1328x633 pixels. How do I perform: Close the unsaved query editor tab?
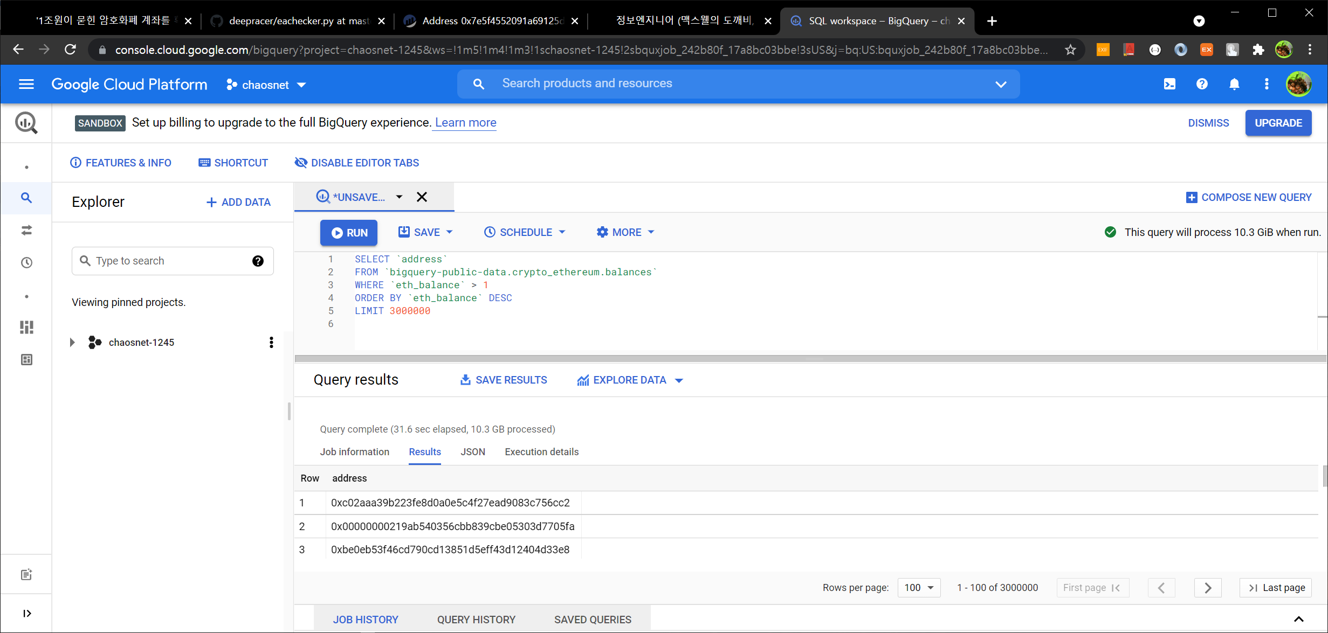pos(422,197)
